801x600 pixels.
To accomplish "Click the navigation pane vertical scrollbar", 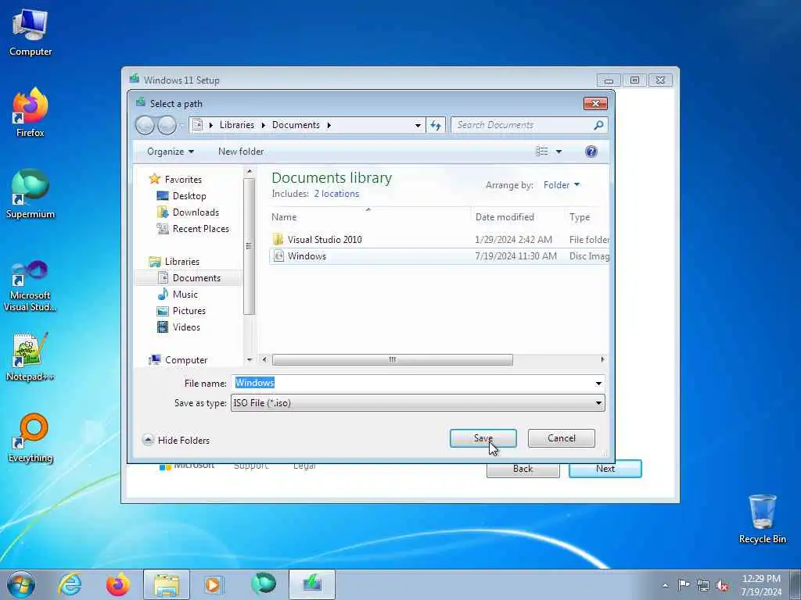I will coord(250,246).
